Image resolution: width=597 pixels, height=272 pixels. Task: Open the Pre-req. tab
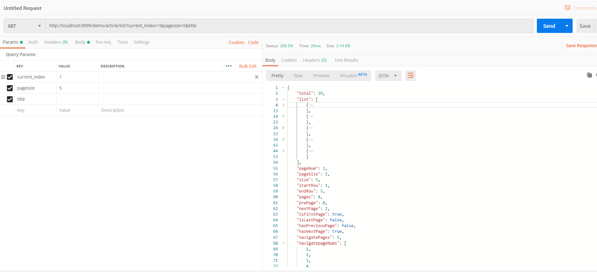(104, 42)
